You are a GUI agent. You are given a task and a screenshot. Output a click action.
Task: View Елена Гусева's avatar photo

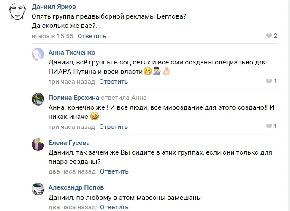38,144
